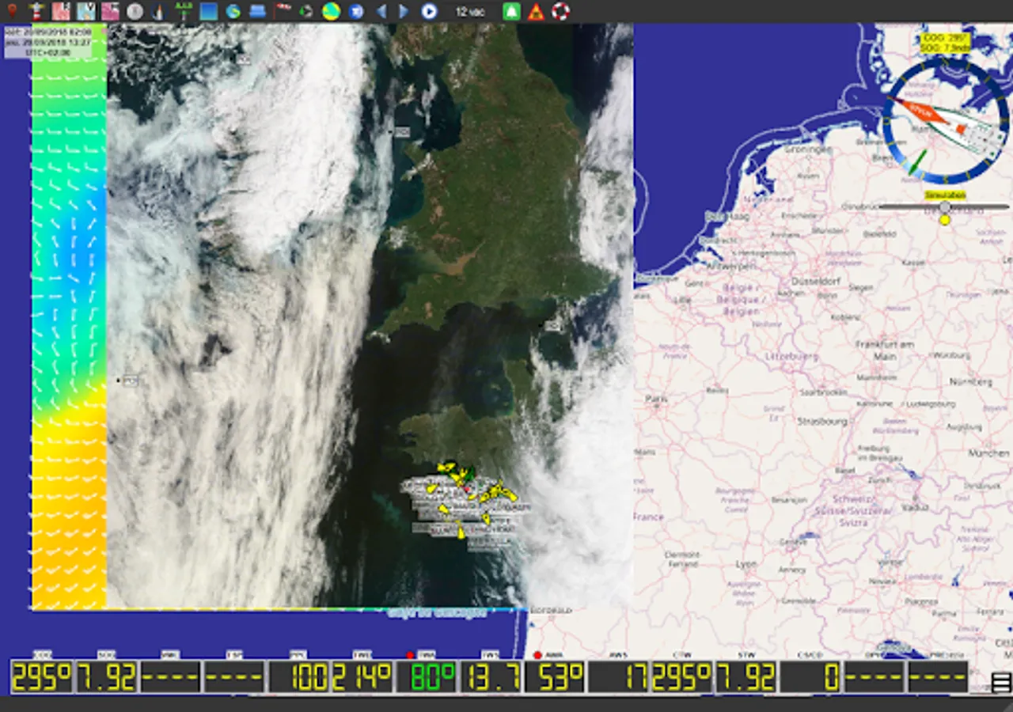Viewport: 1013px width, 712px height.
Task: Open the hamburger menu at bottom right
Action: (x=1000, y=682)
